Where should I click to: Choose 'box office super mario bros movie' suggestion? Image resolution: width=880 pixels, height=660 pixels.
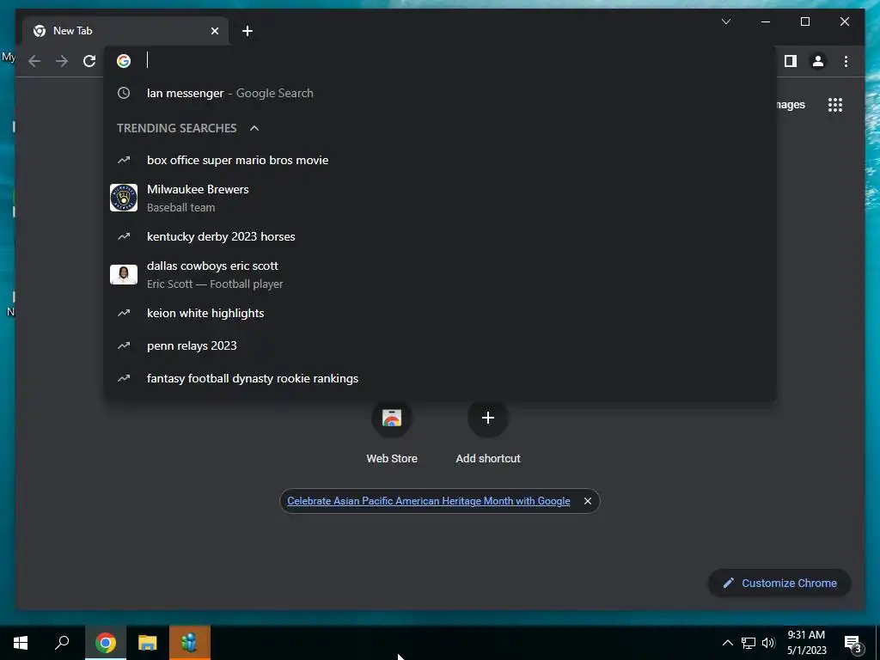(x=440, y=160)
